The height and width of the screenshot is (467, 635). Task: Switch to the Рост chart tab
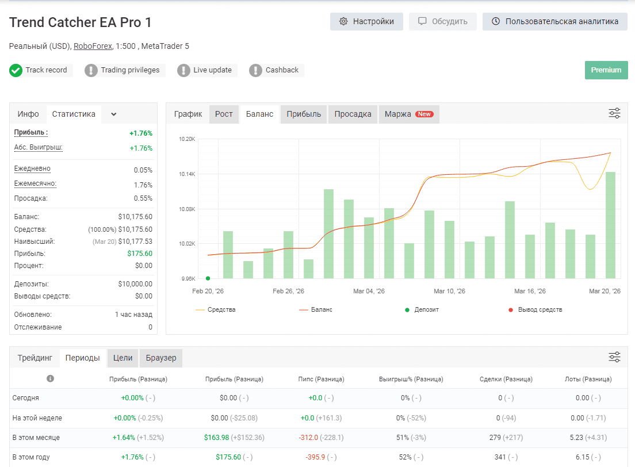pyautogui.click(x=224, y=114)
